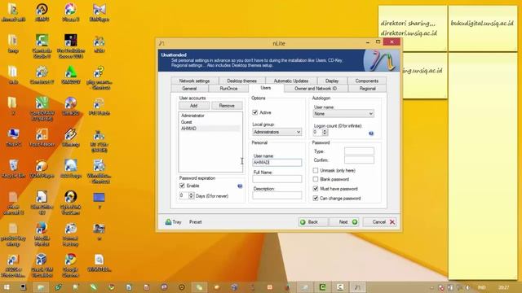Click the Personal User name field
The width and height of the screenshot is (522, 293).
coord(277,163)
